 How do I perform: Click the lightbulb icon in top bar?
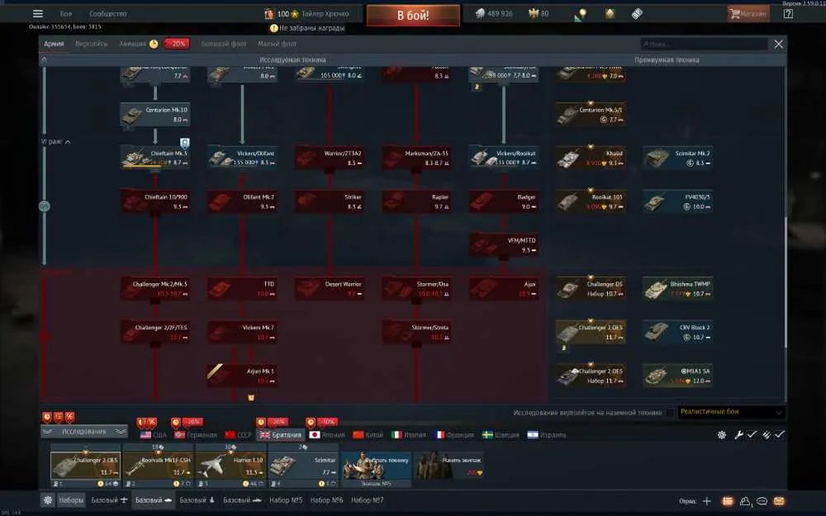point(581,14)
